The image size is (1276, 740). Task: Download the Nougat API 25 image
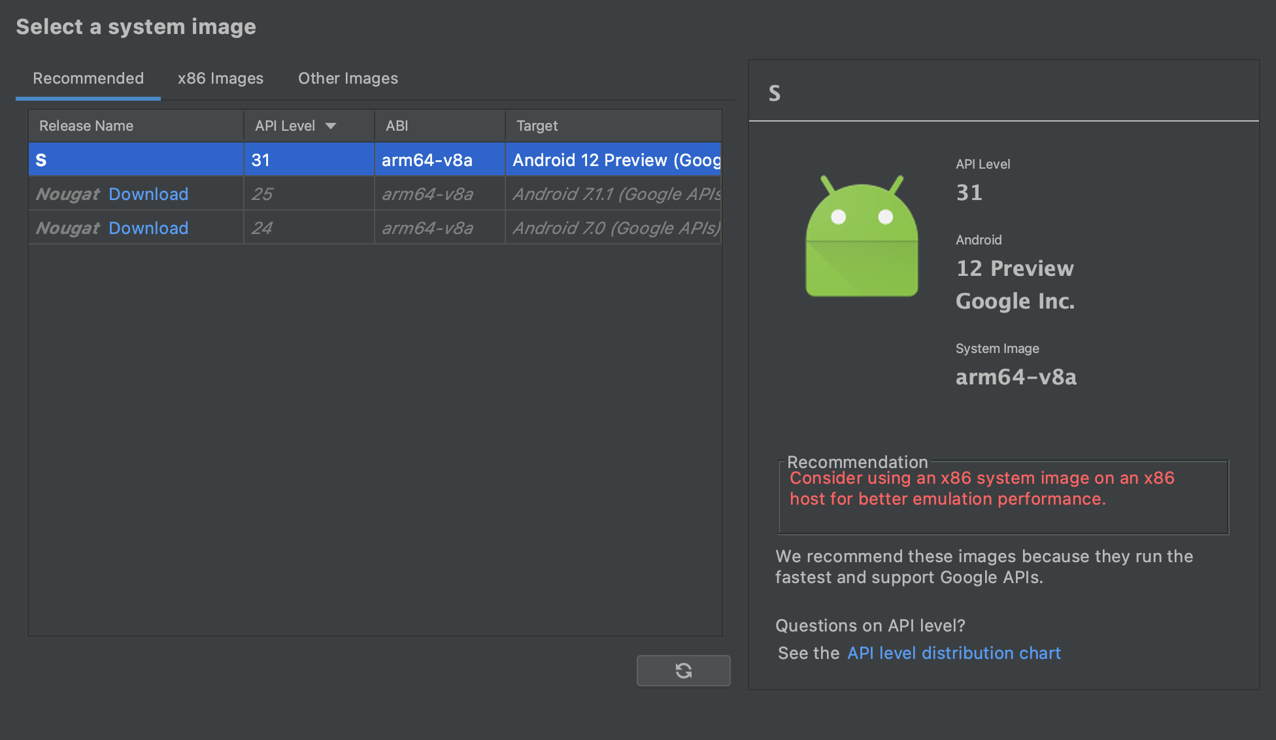point(148,194)
